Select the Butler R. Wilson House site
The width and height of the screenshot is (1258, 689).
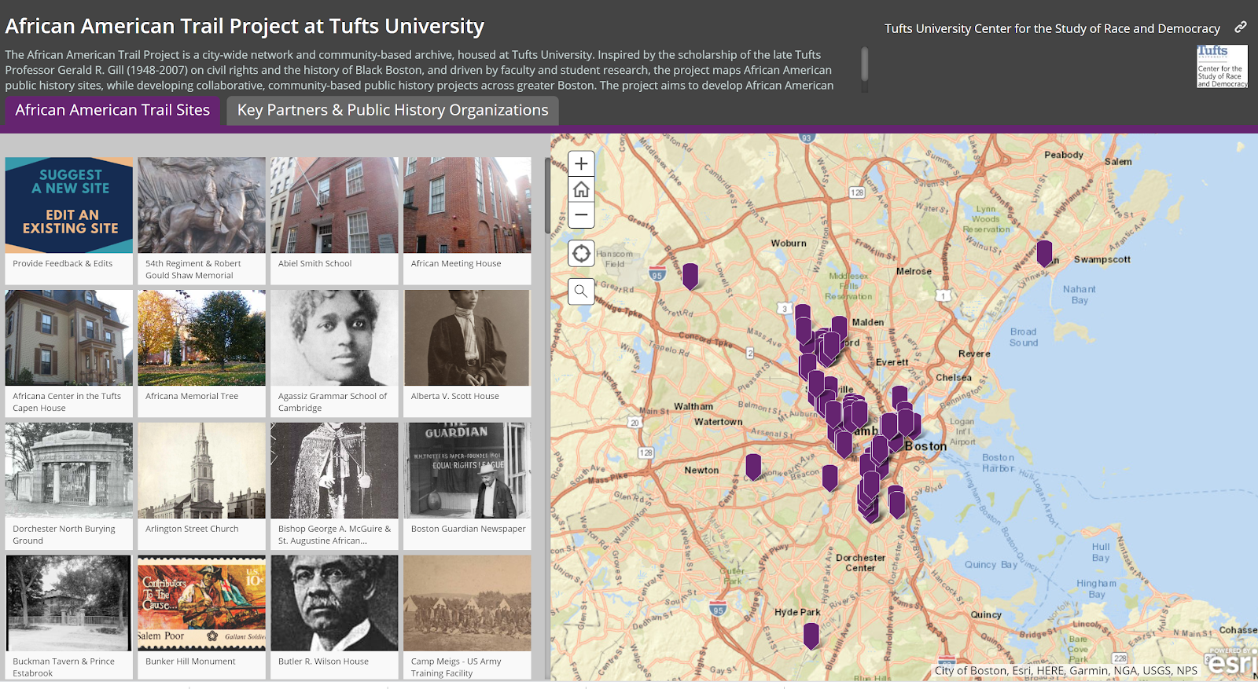(335, 618)
